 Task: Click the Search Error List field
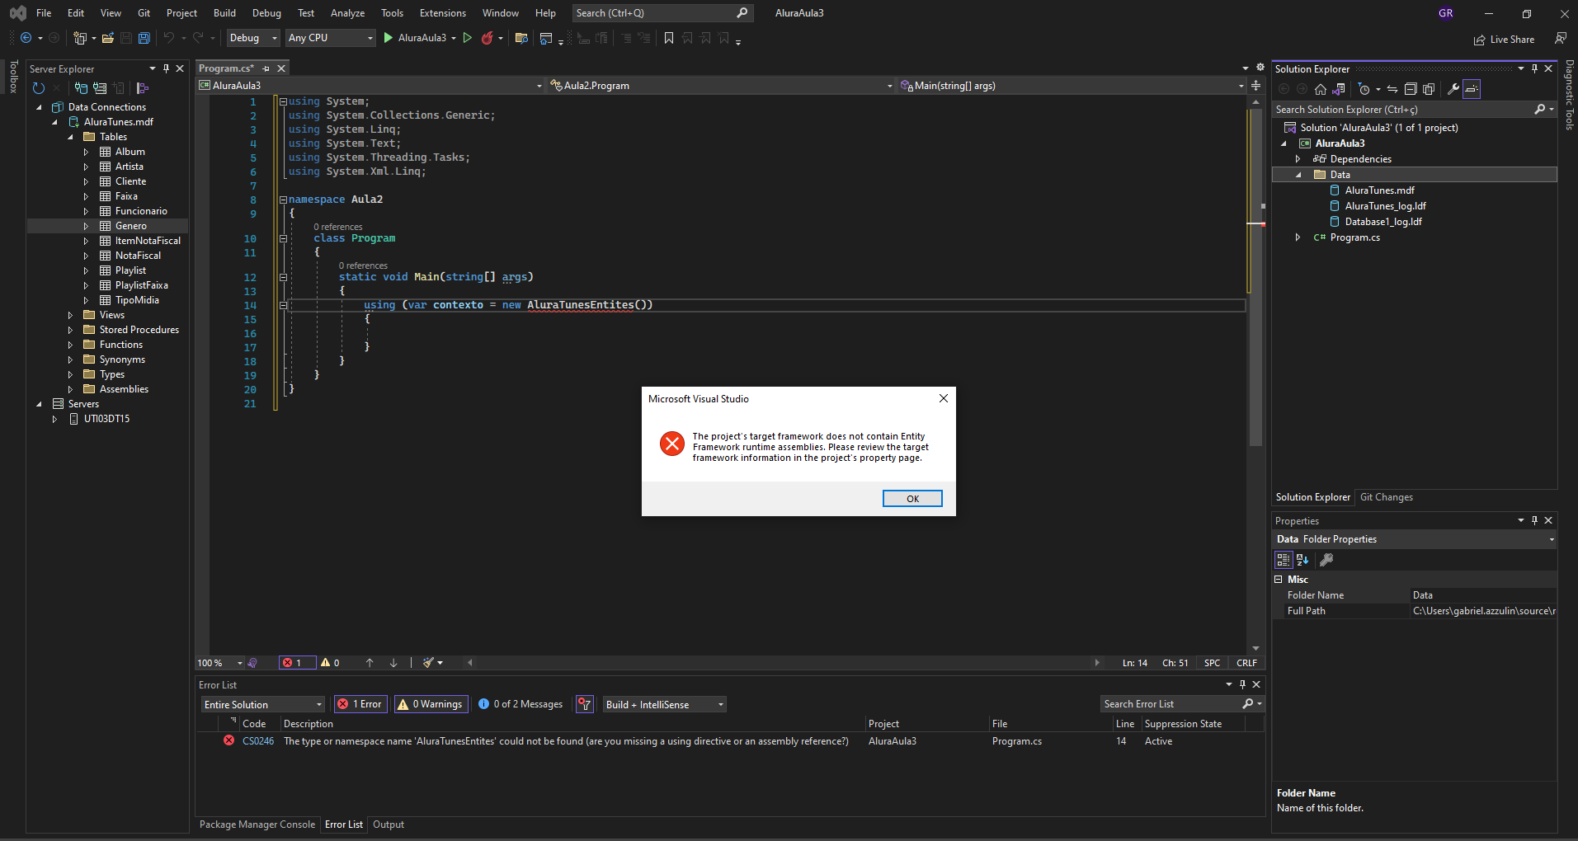pos(1182,704)
